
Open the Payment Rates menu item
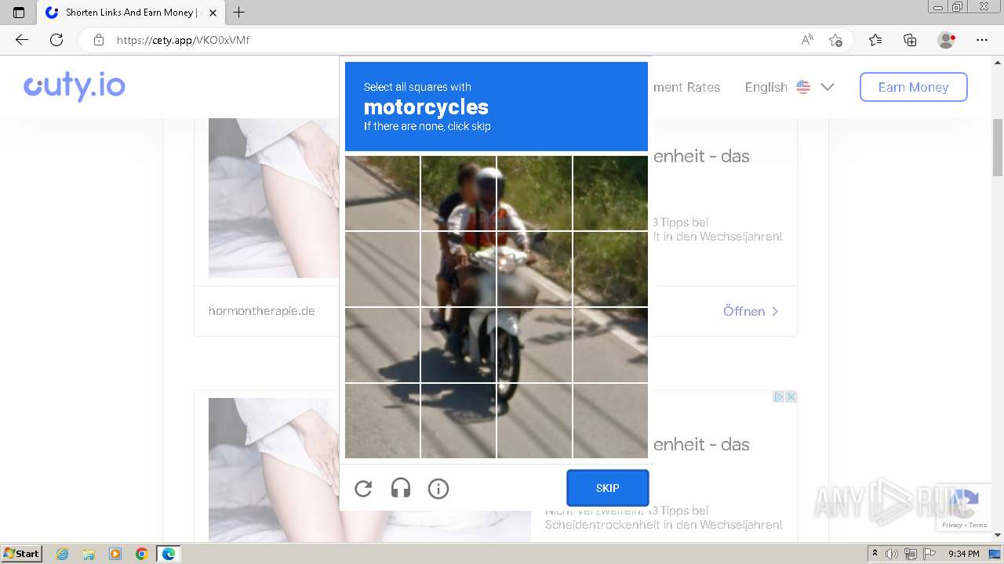click(x=686, y=87)
